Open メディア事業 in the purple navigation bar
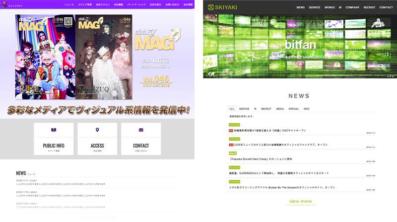The image size is (397, 222). point(85,4)
